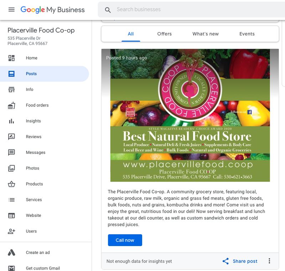Click Create an ad
The image size is (285, 271).
click(38, 252)
